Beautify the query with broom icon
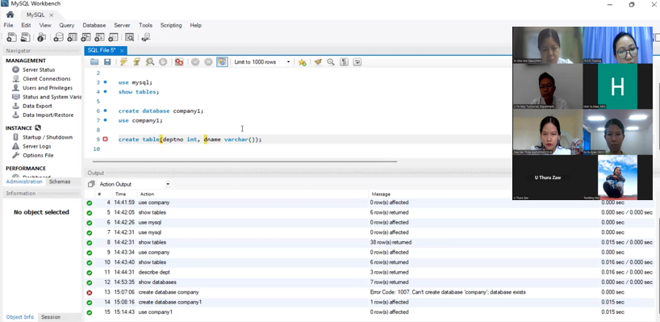 pyautogui.click(x=318, y=62)
